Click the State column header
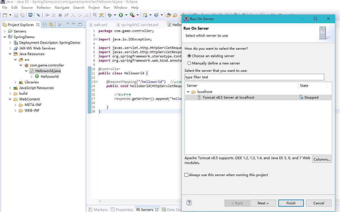The height and width of the screenshot is (212, 340). tap(312, 85)
